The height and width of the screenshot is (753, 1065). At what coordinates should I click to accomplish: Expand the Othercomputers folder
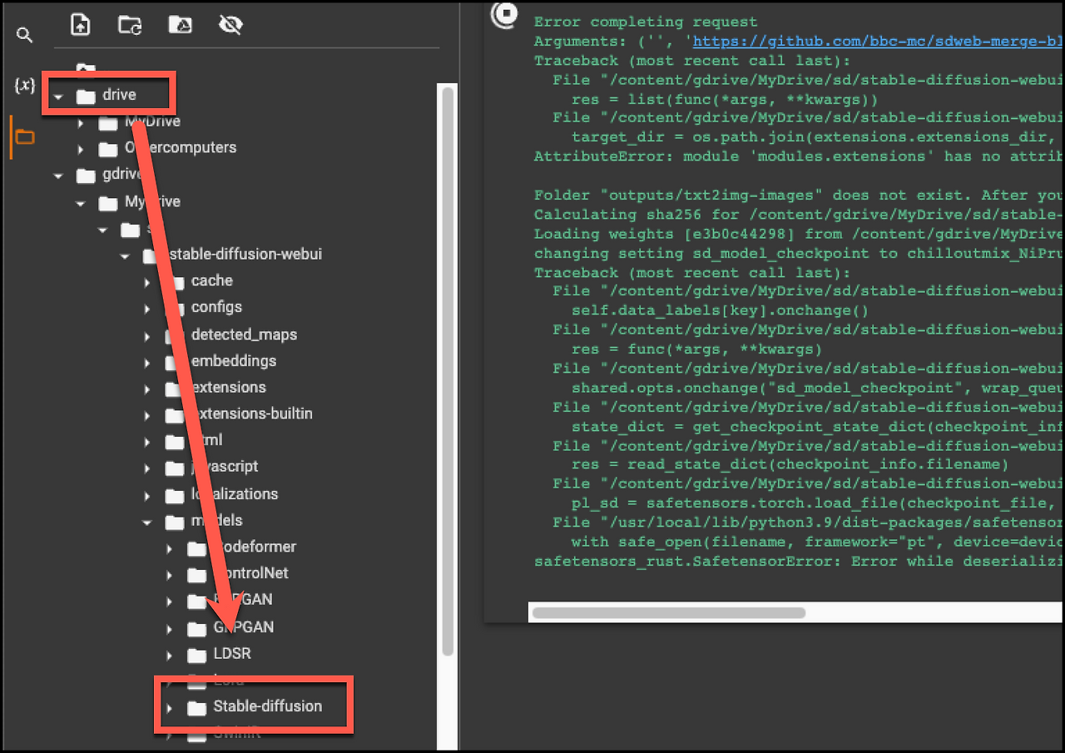pos(80,150)
